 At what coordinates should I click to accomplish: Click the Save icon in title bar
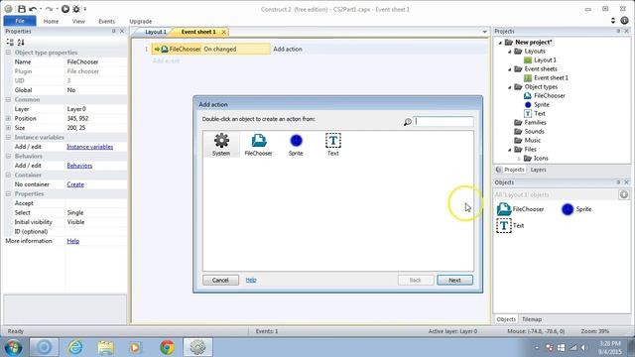pos(22,9)
